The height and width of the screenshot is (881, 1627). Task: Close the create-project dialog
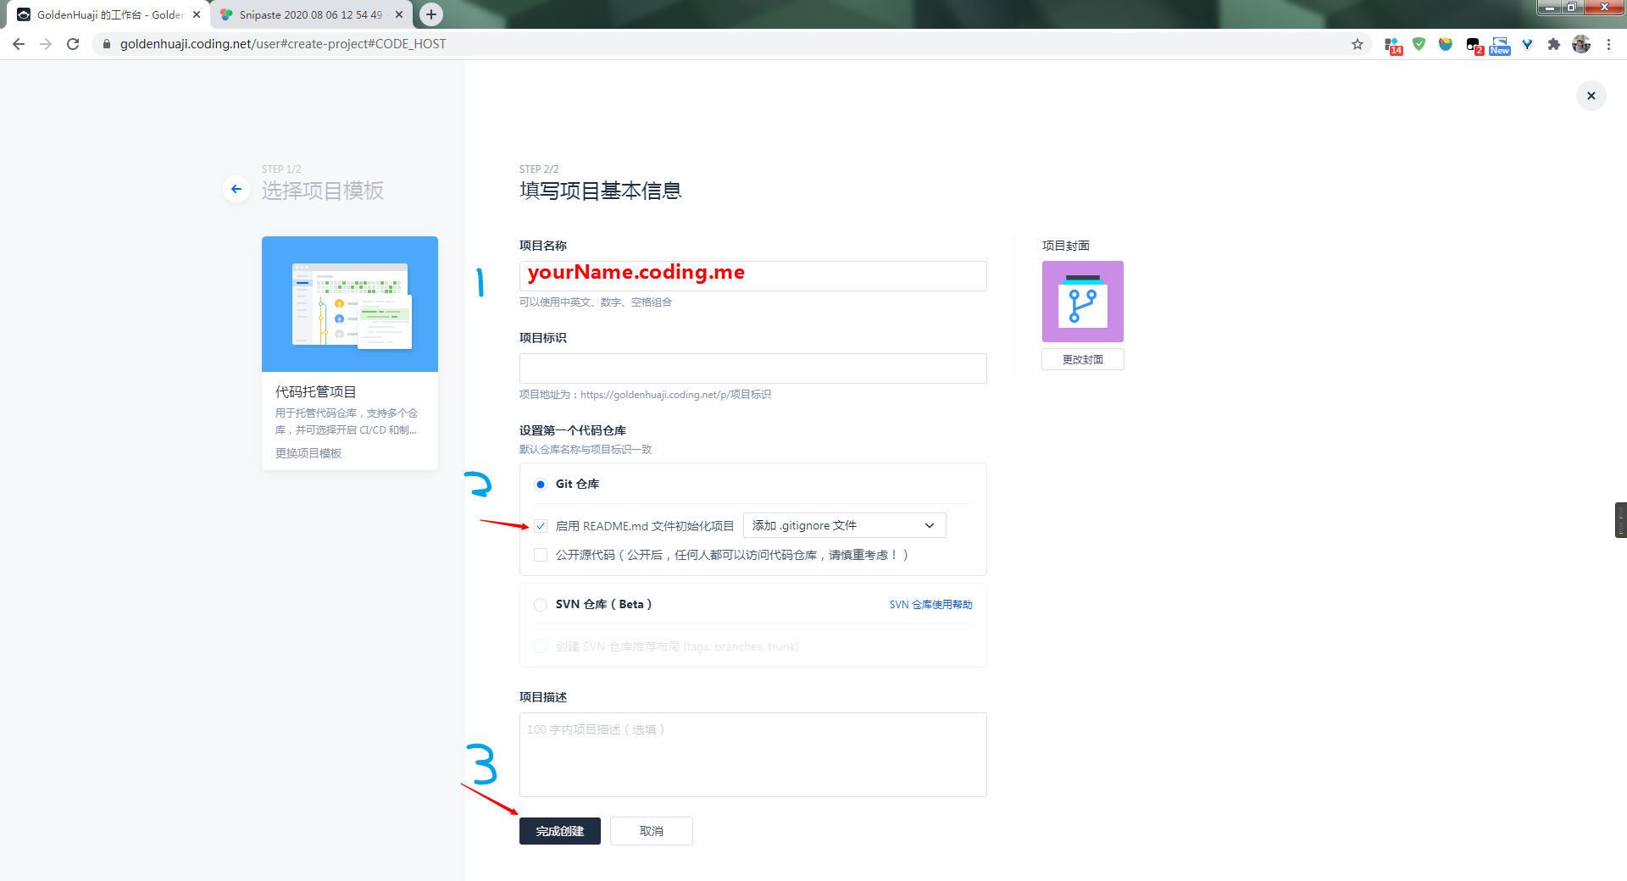coord(1591,96)
